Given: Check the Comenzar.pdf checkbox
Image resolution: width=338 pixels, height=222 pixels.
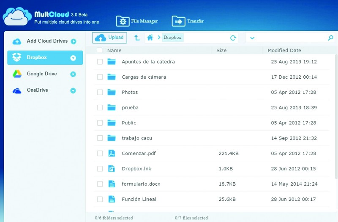Looking at the screenshot, I should pos(100,153).
